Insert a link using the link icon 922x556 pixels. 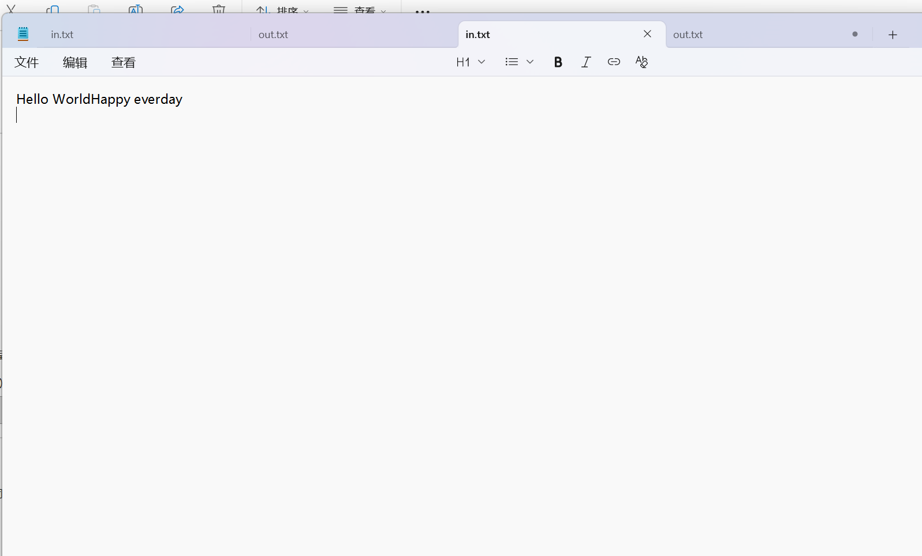point(614,62)
